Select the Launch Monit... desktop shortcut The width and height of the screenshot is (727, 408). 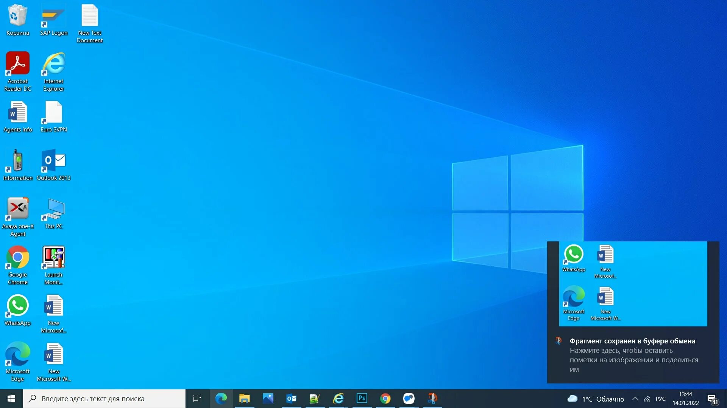pyautogui.click(x=53, y=265)
